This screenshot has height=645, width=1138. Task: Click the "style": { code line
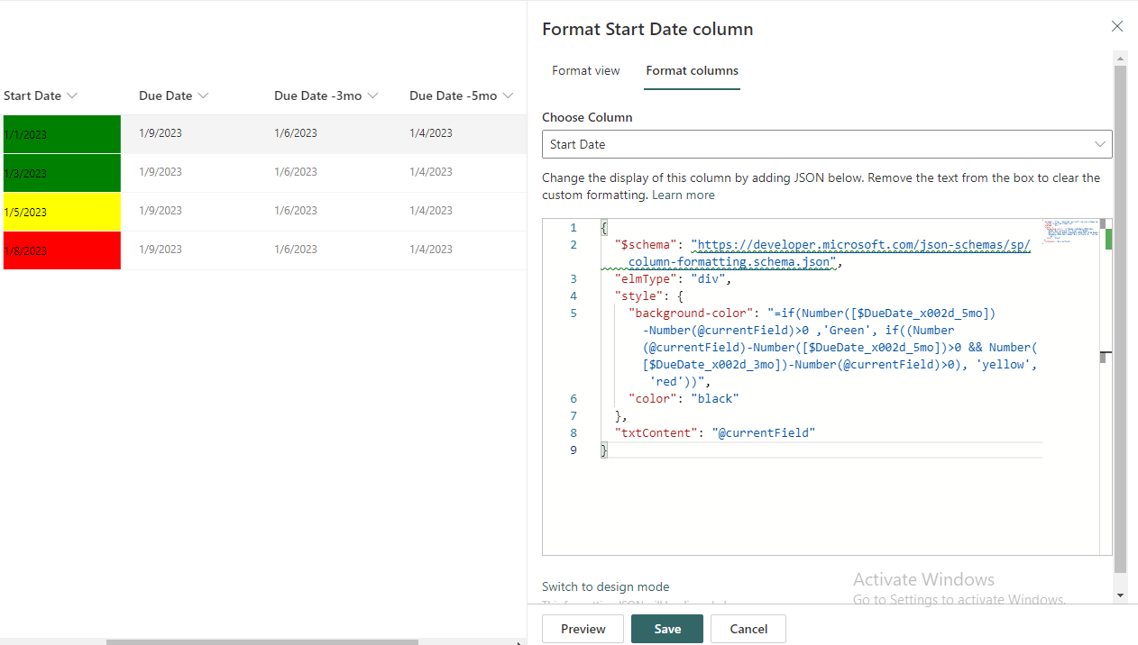[x=649, y=295]
